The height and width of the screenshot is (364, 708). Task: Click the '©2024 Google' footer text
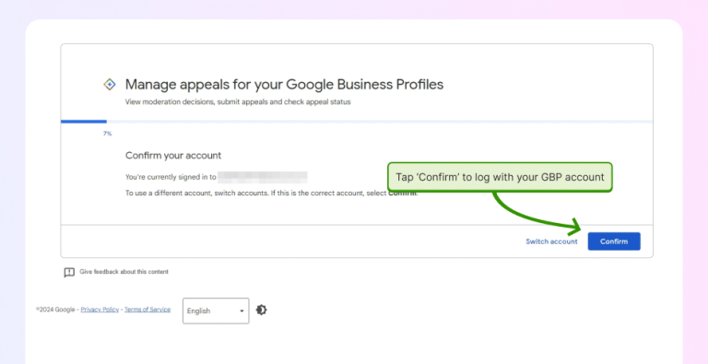coord(55,310)
